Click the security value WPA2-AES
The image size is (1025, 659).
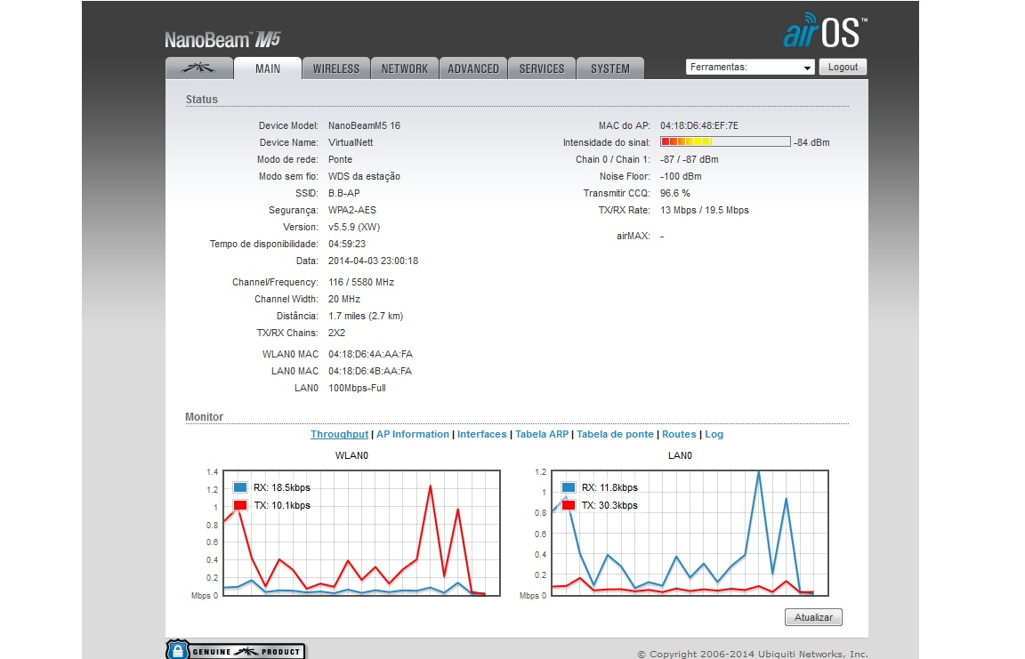coord(351,210)
